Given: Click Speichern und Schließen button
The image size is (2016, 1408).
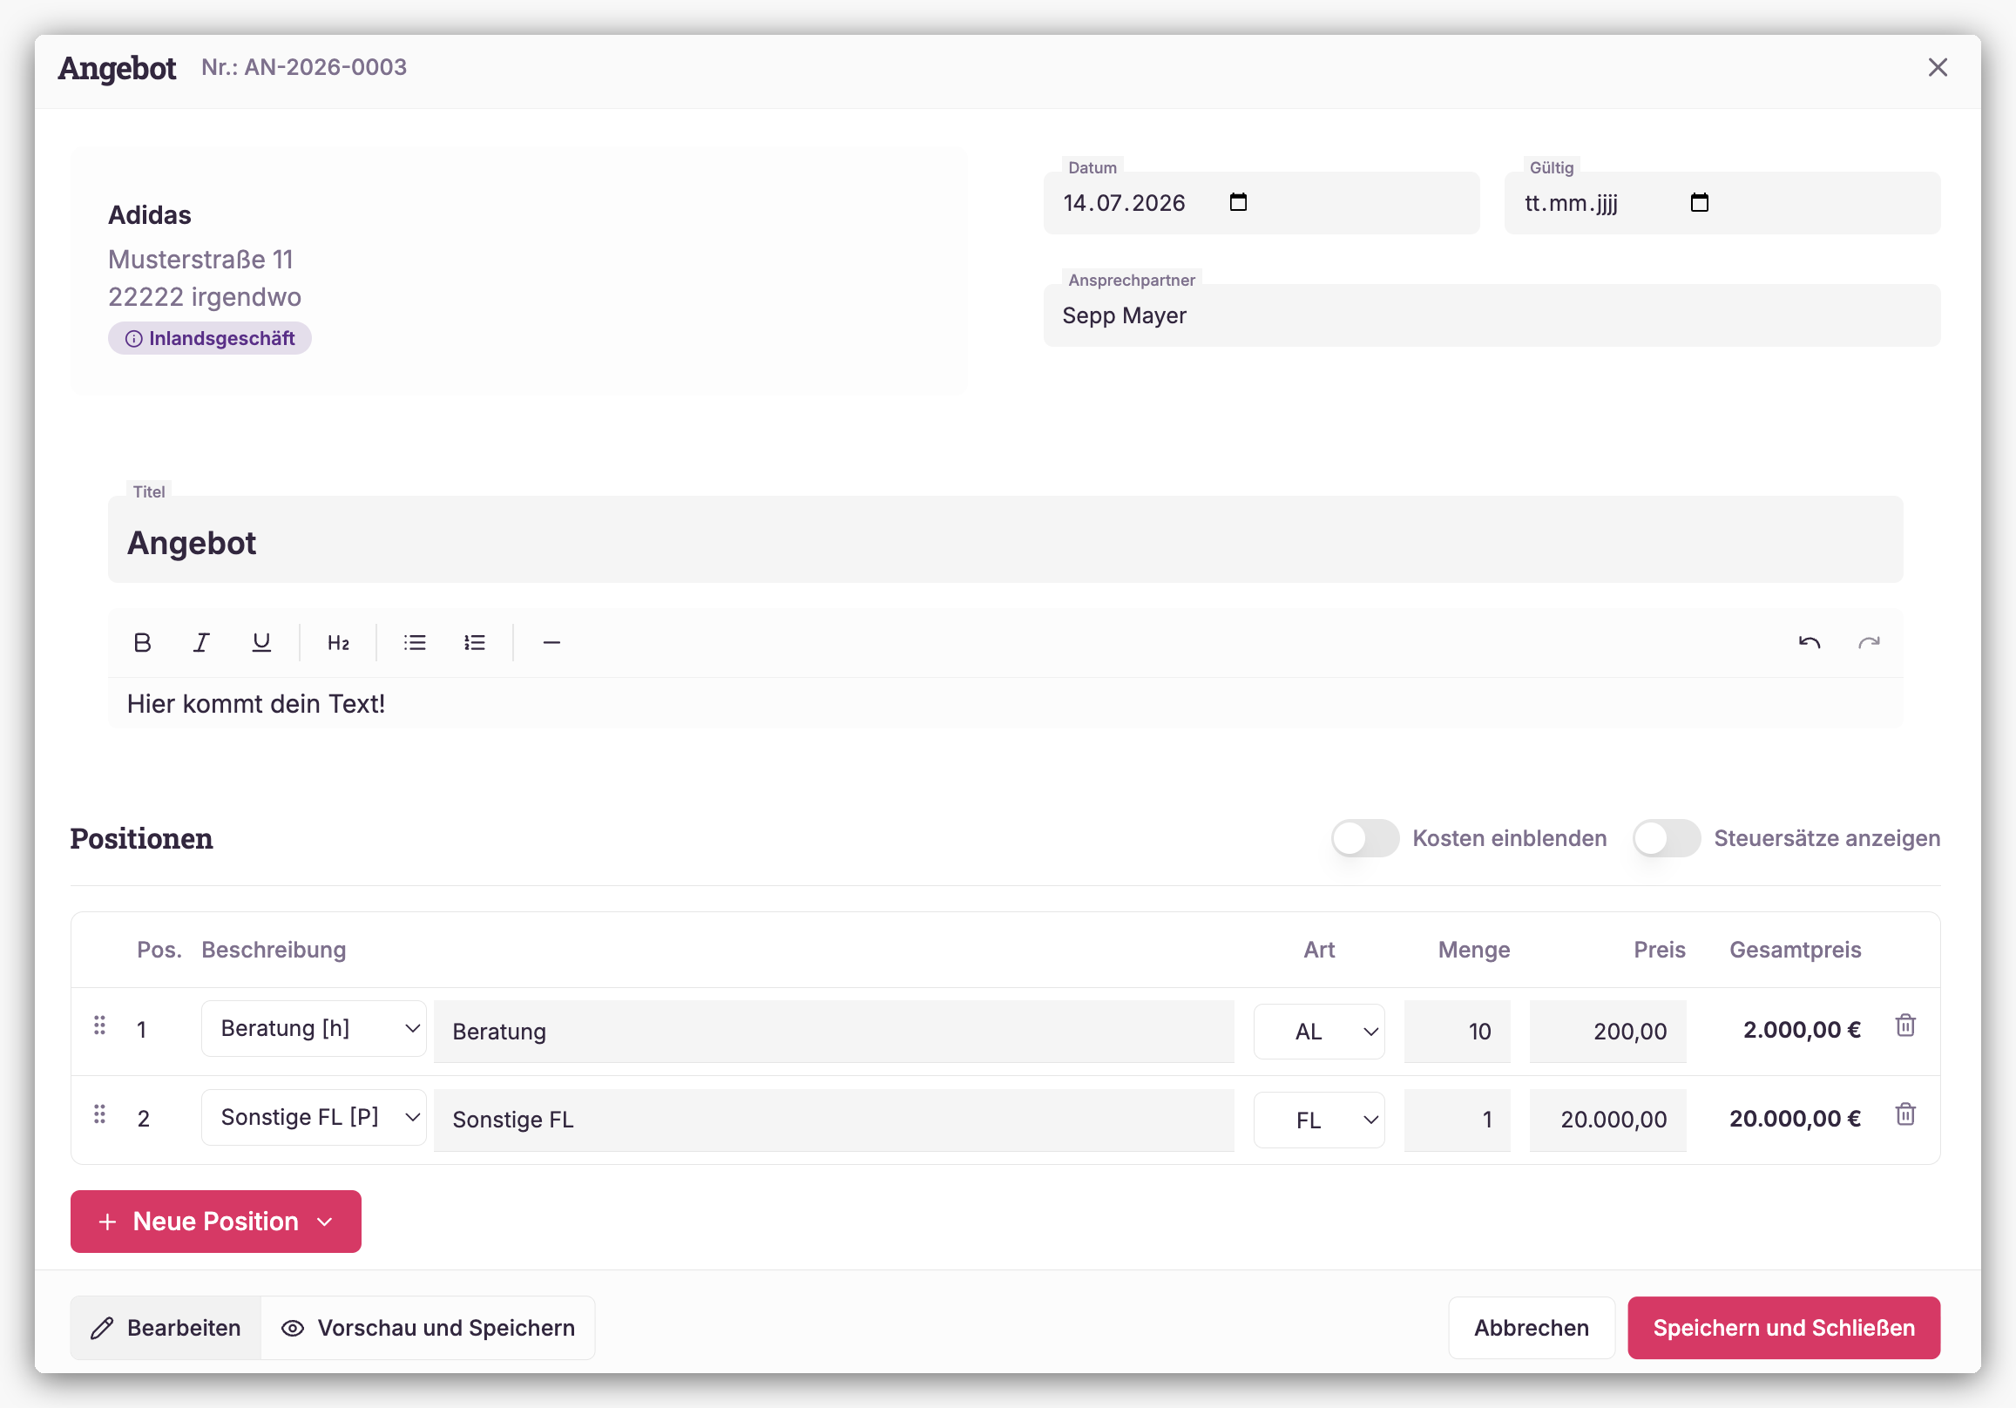Looking at the screenshot, I should pos(1783,1328).
